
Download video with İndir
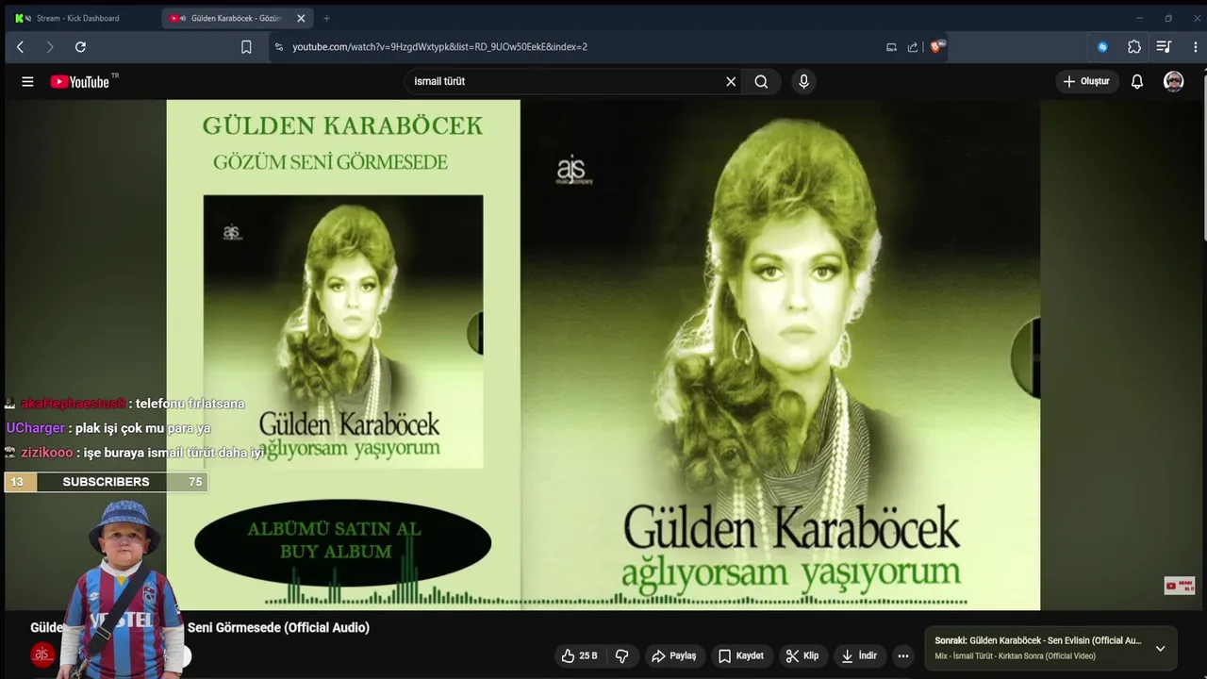858,655
